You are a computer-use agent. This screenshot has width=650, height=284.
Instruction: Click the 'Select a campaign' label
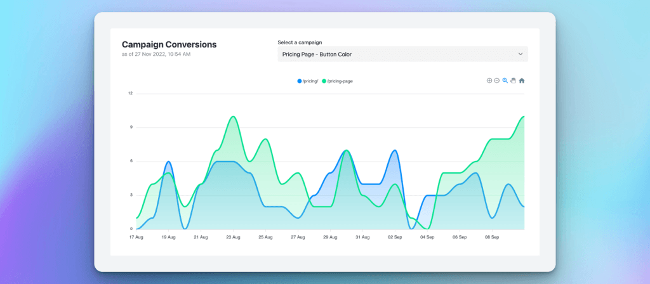coord(300,42)
